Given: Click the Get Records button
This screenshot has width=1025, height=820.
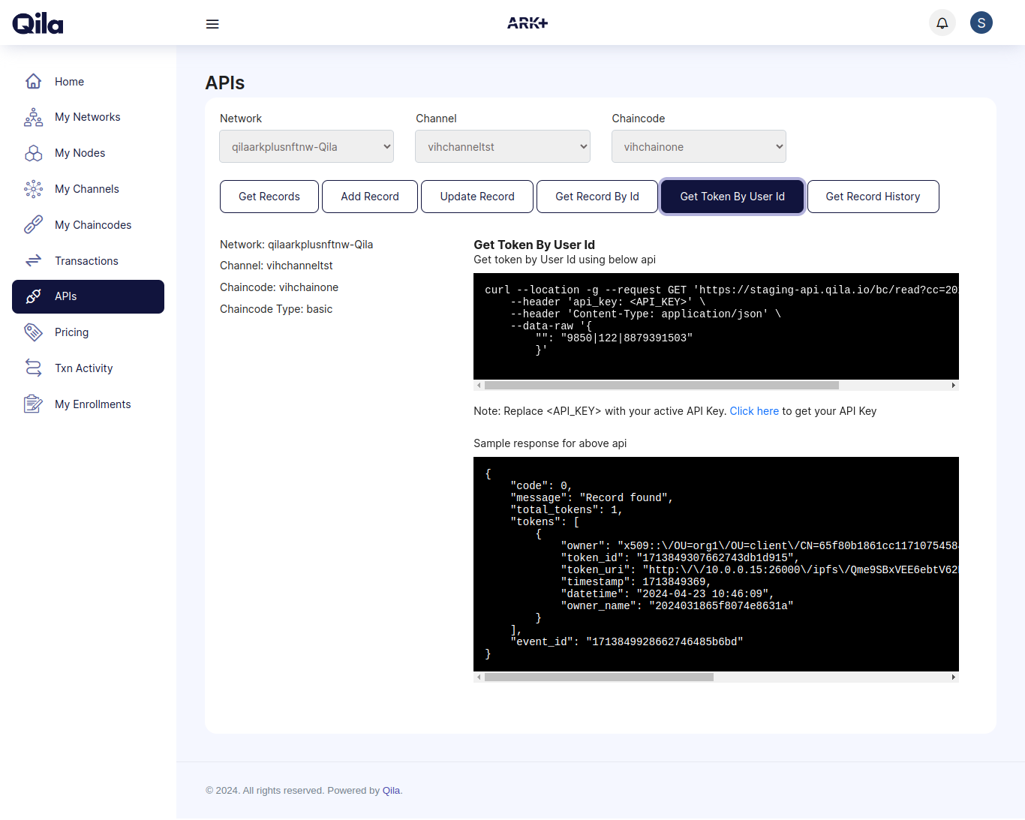Looking at the screenshot, I should tap(269, 197).
